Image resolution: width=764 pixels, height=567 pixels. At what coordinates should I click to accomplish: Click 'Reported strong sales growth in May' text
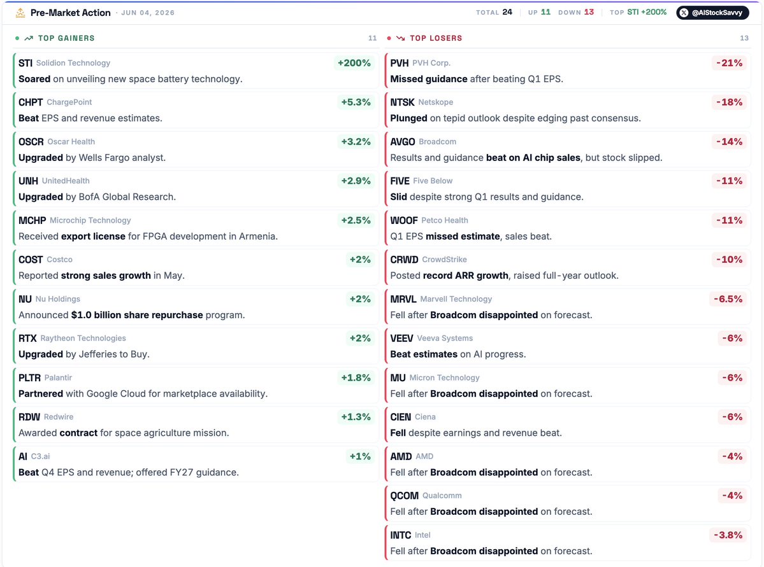pyautogui.click(x=102, y=276)
